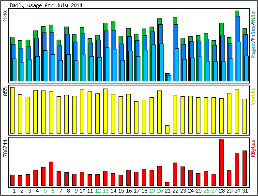The width and height of the screenshot is (258, 196).
Task: Click day label 31 on the axis
Action: (245, 191)
